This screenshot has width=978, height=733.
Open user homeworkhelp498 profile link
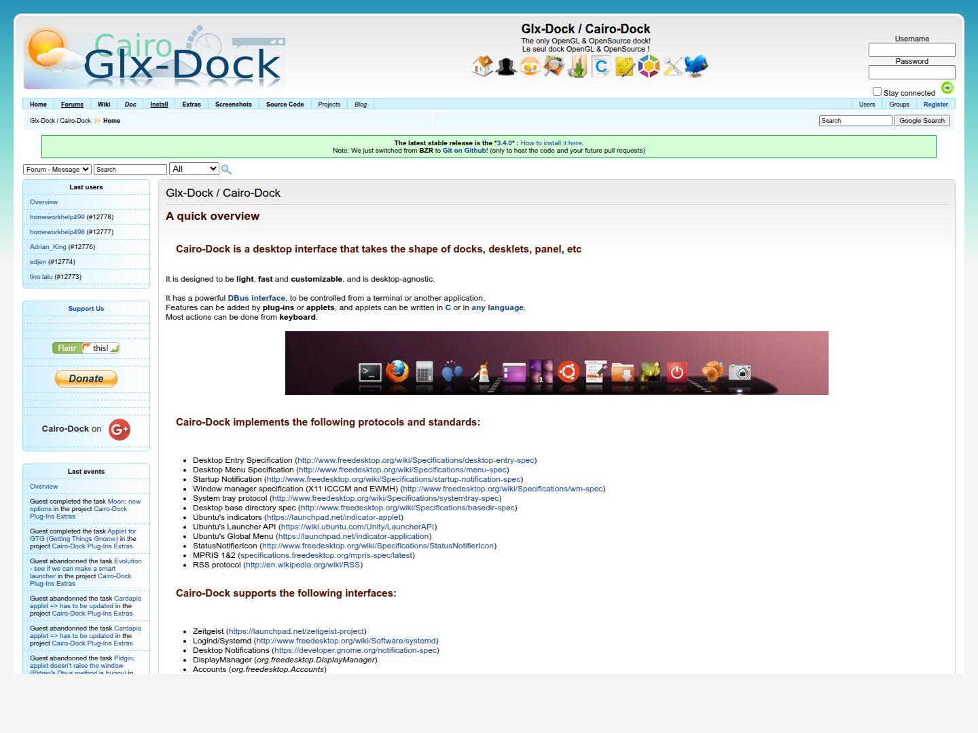(57, 232)
